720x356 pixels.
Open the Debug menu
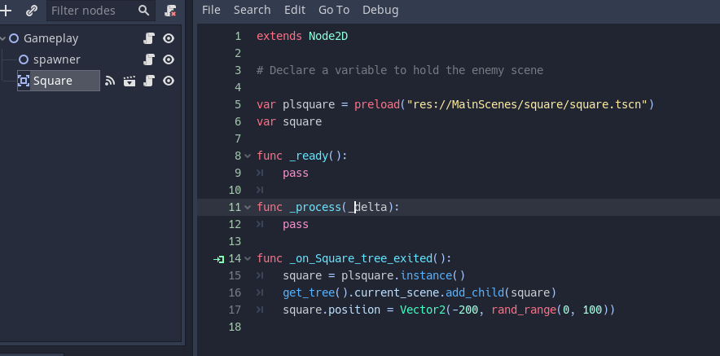(380, 10)
